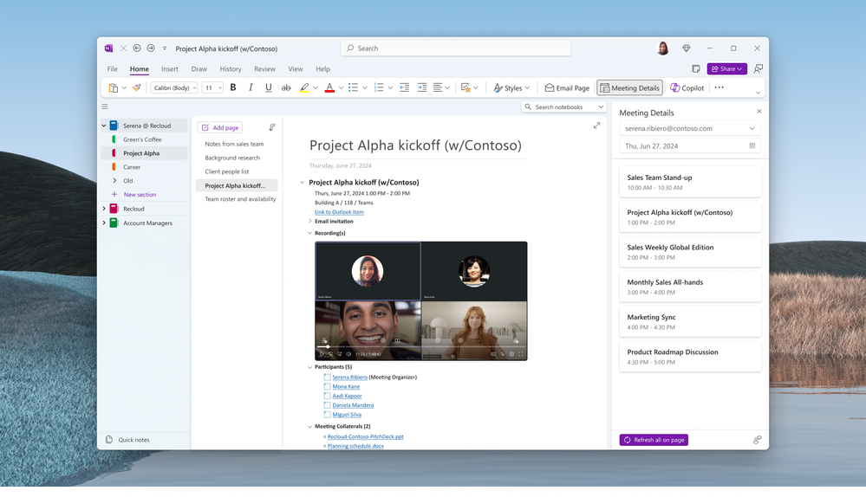
Task: Click Refresh all on page button
Action: [654, 440]
